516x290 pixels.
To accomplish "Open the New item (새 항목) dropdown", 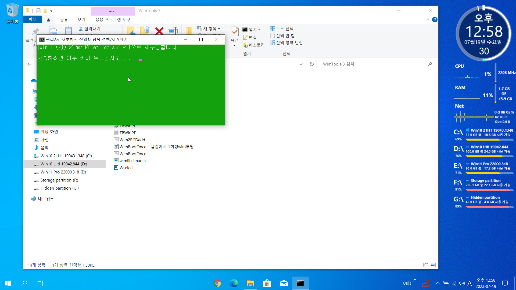I will pos(209,28).
